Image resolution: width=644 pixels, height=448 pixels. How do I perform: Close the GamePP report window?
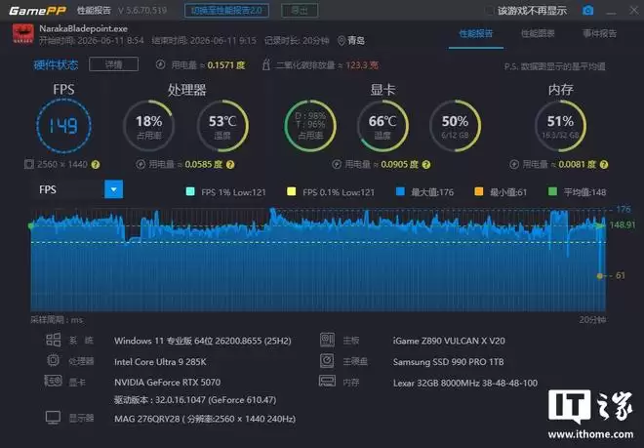click(x=633, y=11)
